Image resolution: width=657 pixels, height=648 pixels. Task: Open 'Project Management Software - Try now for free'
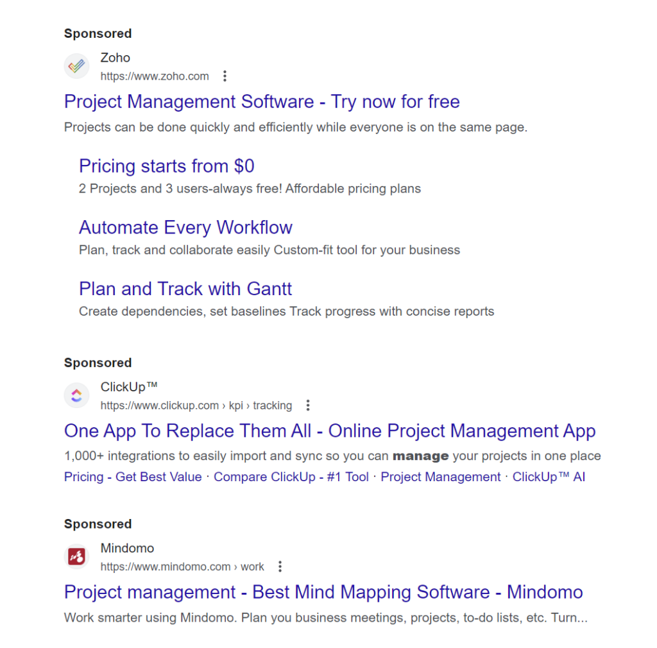(262, 102)
